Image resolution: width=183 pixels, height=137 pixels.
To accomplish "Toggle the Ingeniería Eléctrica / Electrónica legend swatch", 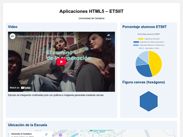I will tap(136, 45).
